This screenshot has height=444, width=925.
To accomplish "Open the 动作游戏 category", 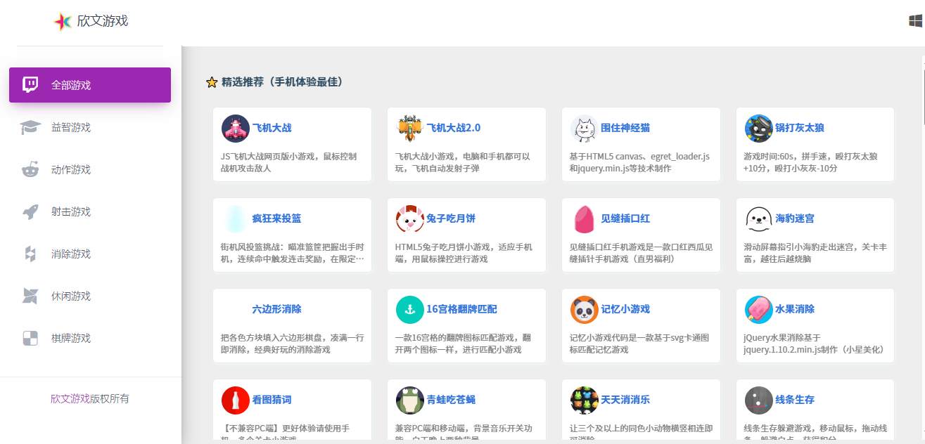I will (90, 169).
